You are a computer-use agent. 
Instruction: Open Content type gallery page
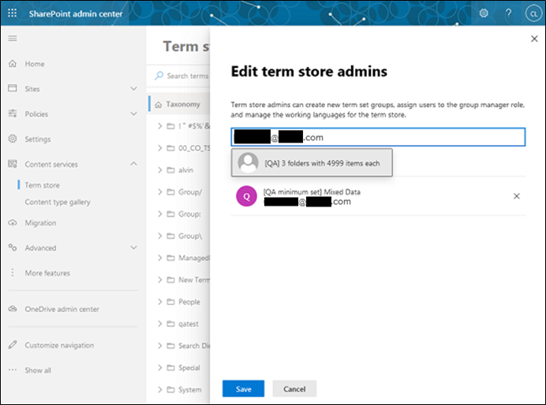coord(58,202)
